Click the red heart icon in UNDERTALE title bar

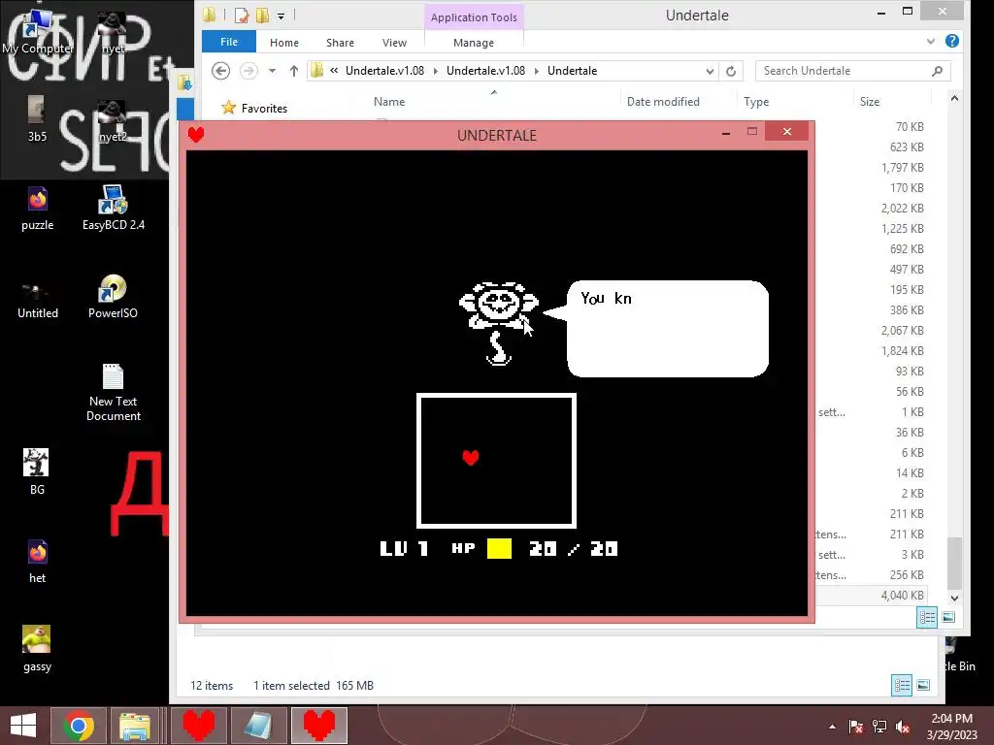196,134
